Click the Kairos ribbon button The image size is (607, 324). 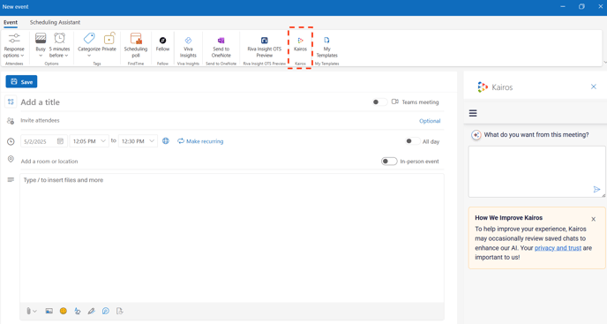(x=300, y=44)
